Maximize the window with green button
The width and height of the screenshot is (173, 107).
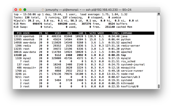point(25,10)
